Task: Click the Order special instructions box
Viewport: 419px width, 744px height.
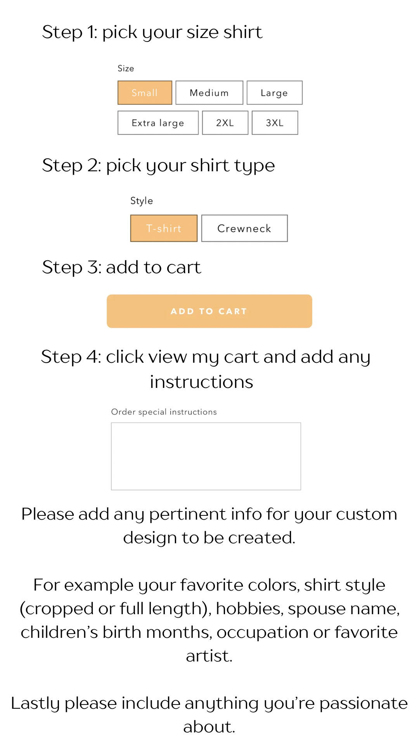Action: coord(206,456)
